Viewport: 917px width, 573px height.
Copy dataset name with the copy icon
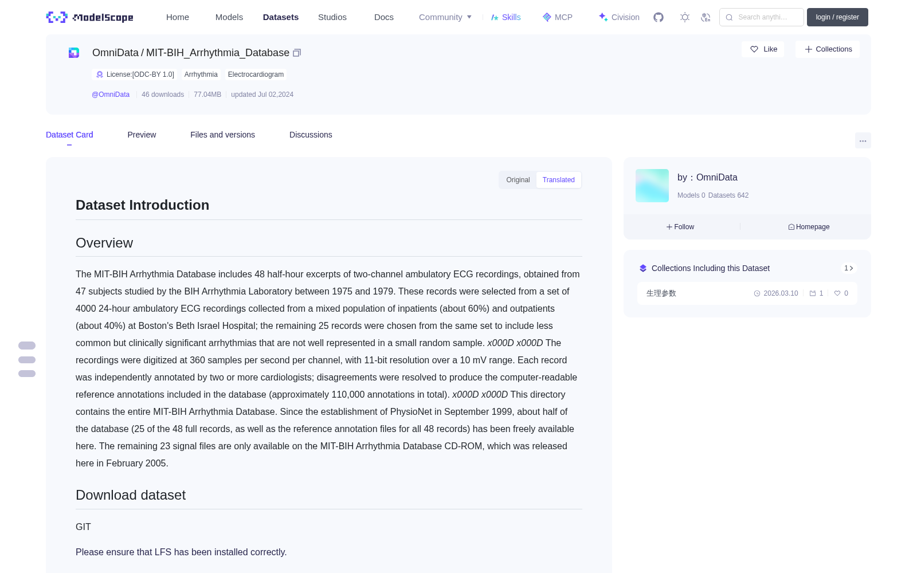click(x=297, y=53)
